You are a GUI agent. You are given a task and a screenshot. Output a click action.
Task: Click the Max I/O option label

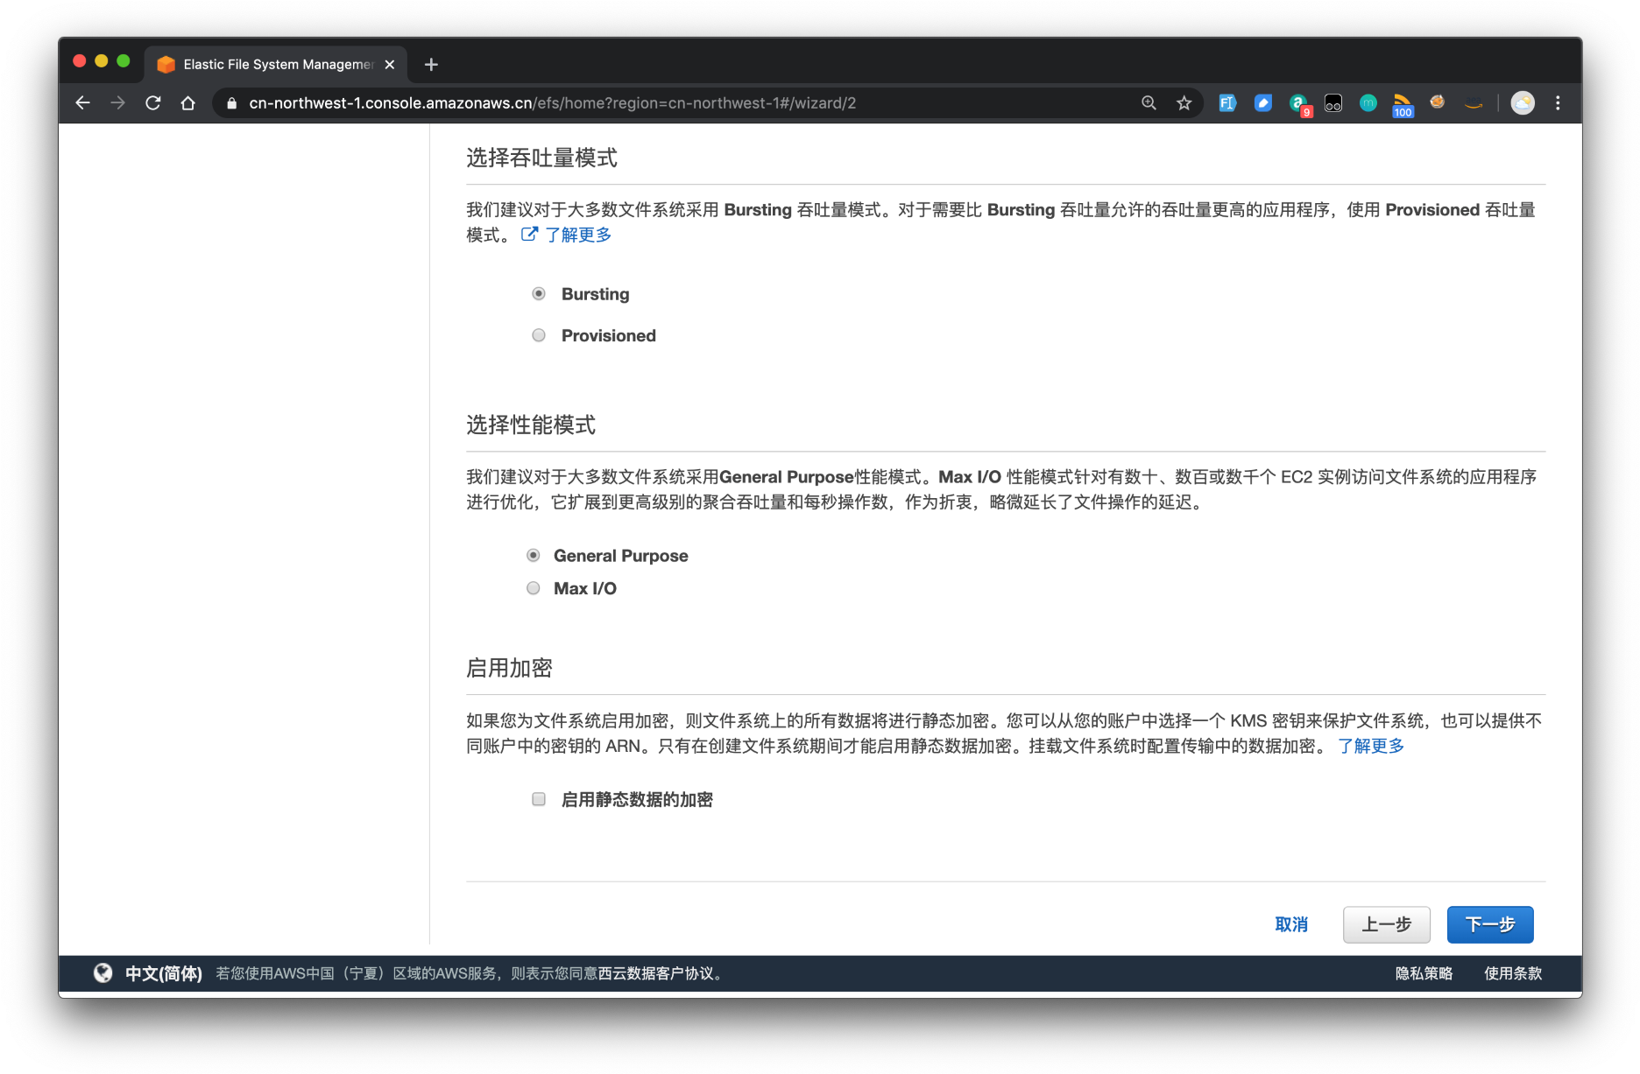(x=585, y=588)
